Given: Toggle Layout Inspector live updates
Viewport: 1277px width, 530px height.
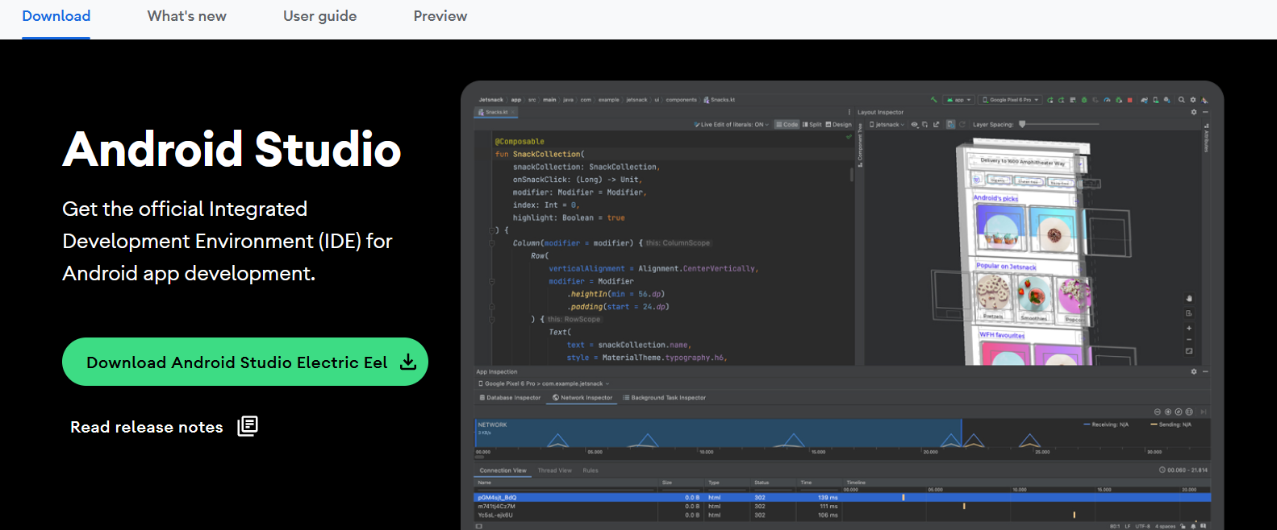Looking at the screenshot, I should coord(950,125).
